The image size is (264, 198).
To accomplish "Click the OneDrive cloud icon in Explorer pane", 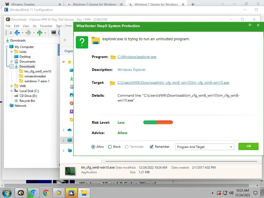I will click(x=70, y=130).
